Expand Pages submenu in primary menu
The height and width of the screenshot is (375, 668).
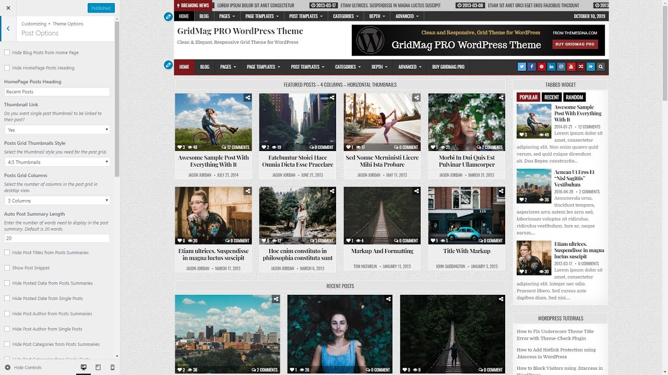(x=228, y=67)
